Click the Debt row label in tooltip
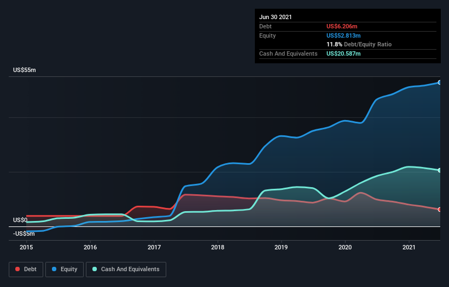Screen dimensions: 449x287 pyautogui.click(x=265, y=26)
